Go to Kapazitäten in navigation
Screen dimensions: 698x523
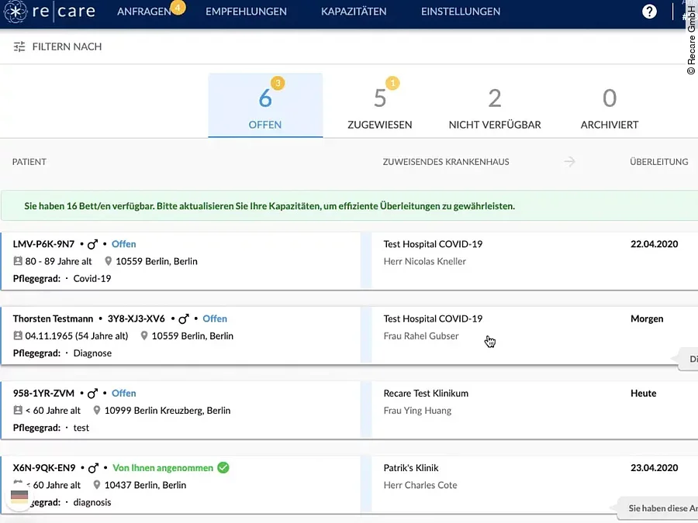354,12
